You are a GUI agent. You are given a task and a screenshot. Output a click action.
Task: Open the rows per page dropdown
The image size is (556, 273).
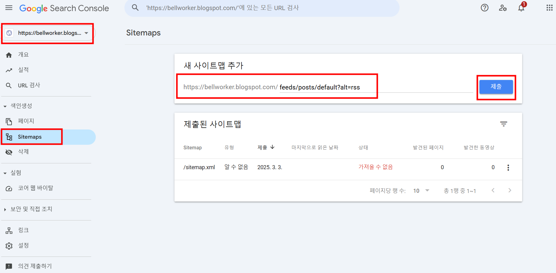[x=421, y=191]
